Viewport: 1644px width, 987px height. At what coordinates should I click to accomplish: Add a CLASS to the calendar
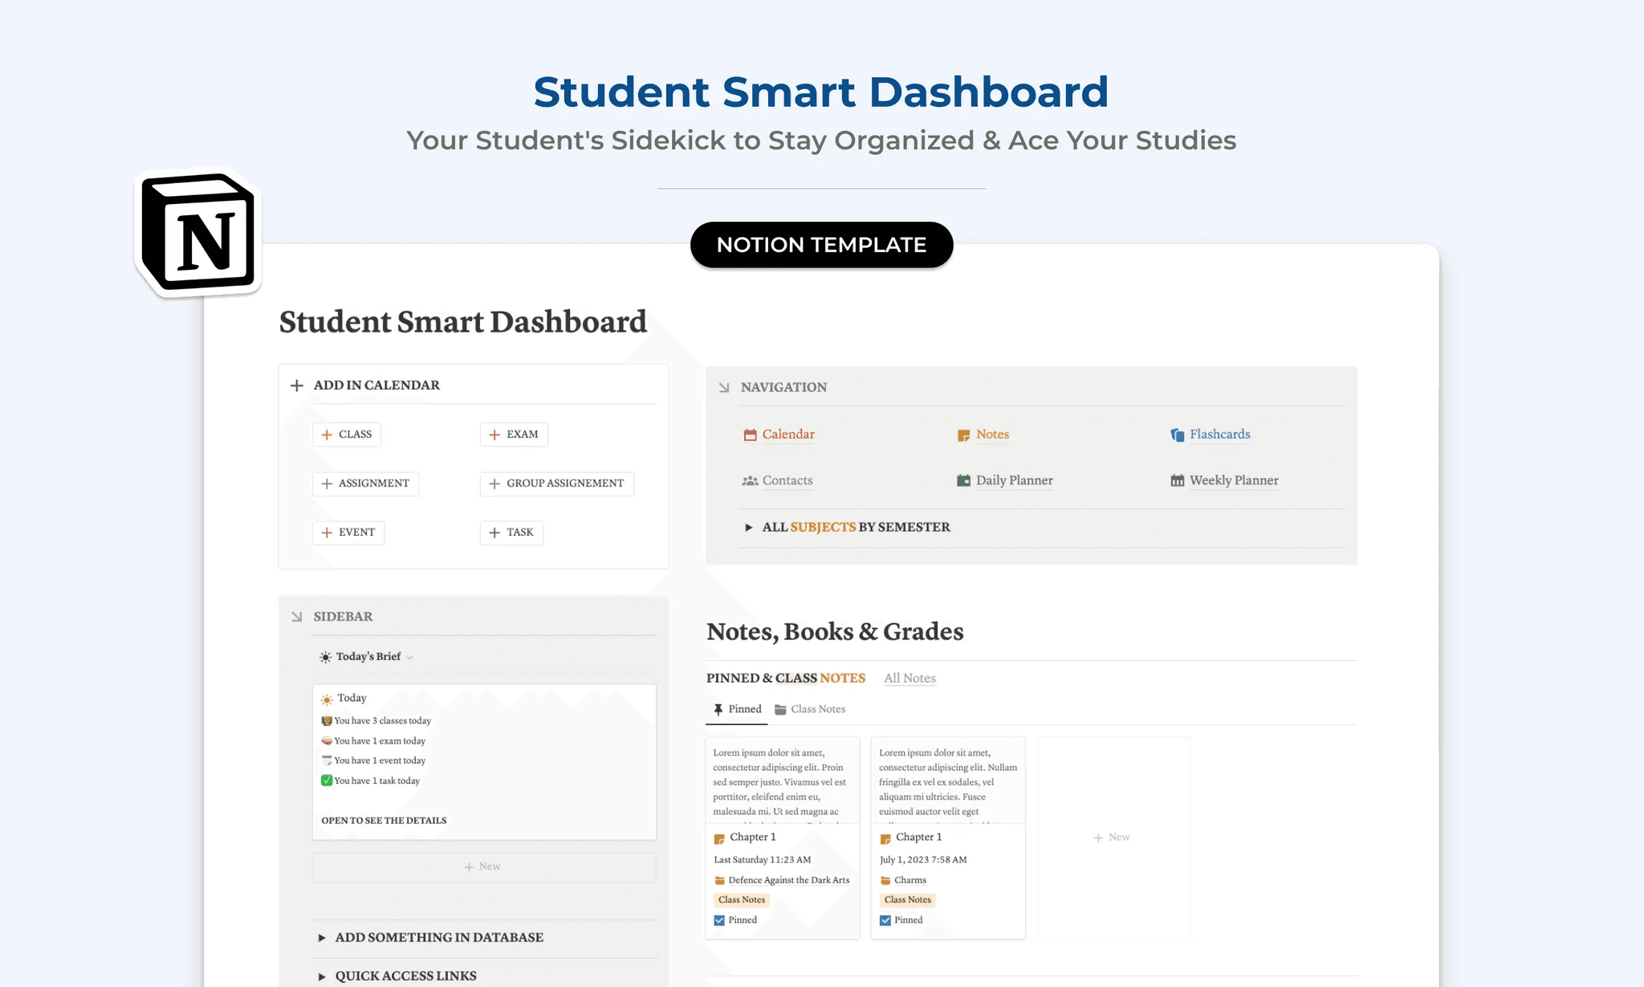pos(346,434)
